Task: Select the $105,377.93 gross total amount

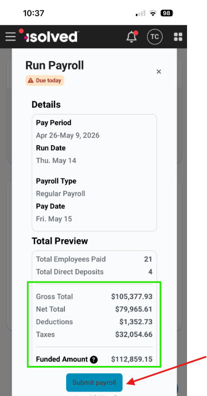Action: [132, 296]
